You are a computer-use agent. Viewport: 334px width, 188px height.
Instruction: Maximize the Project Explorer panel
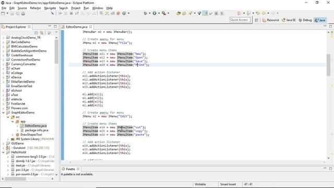55,27
